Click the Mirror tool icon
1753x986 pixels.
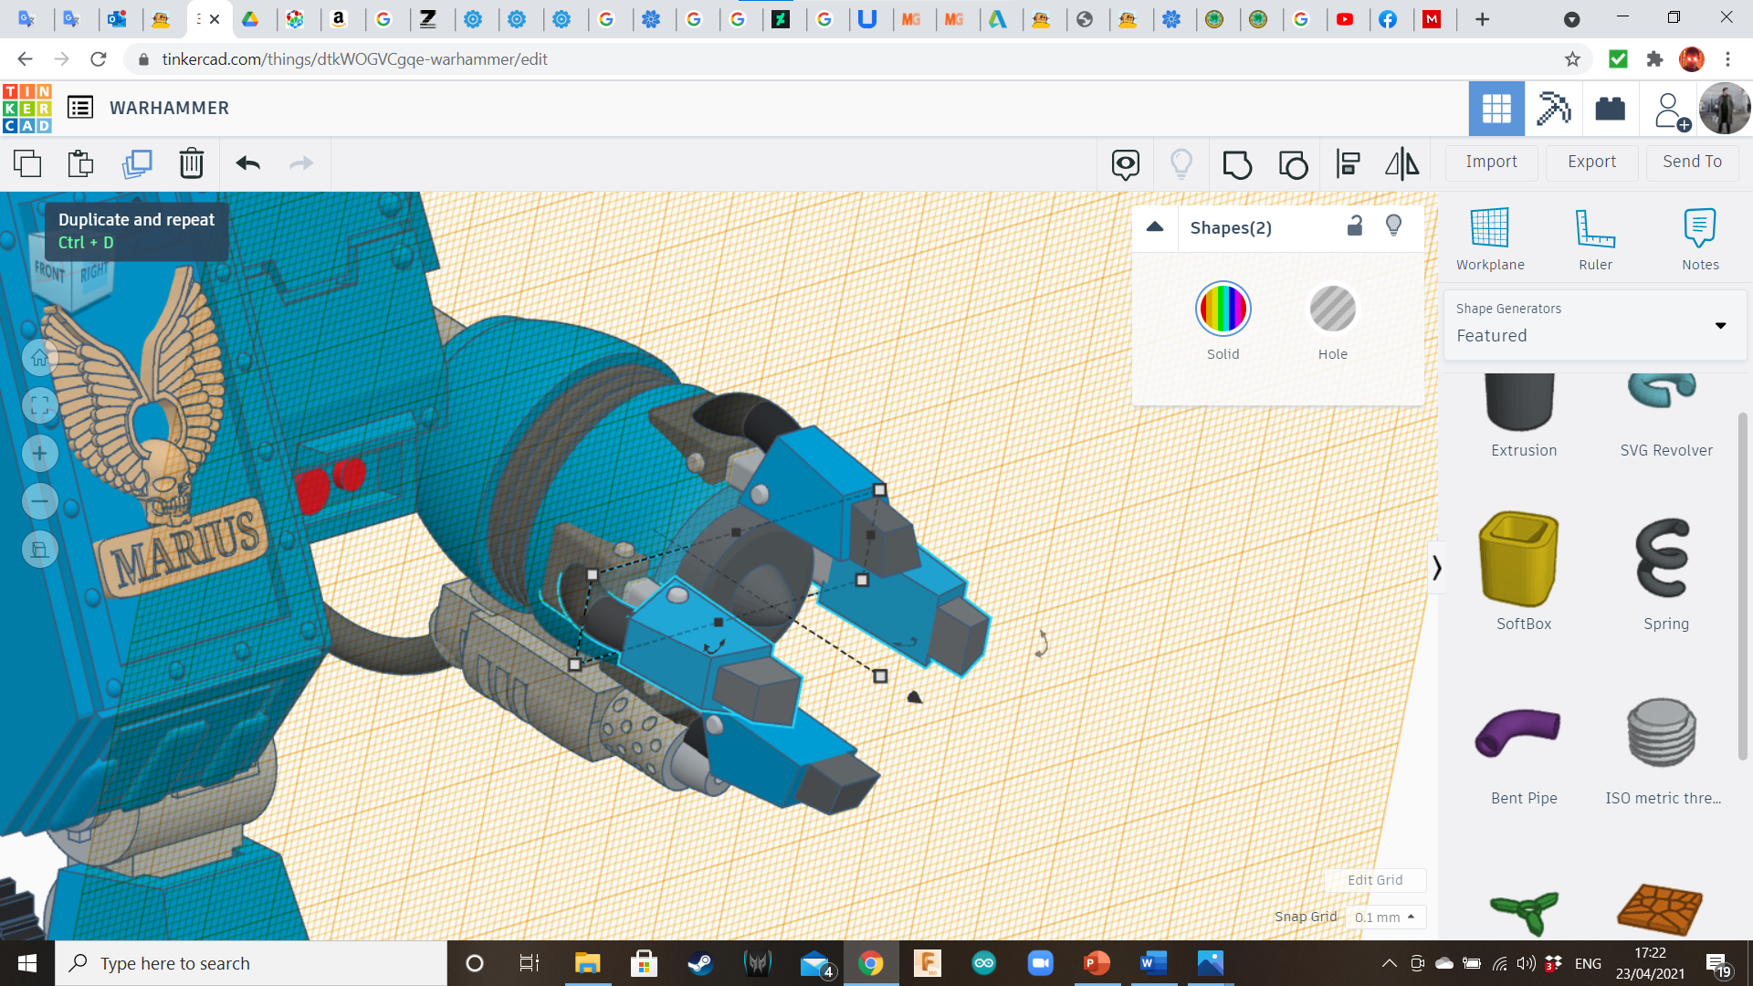point(1401,164)
